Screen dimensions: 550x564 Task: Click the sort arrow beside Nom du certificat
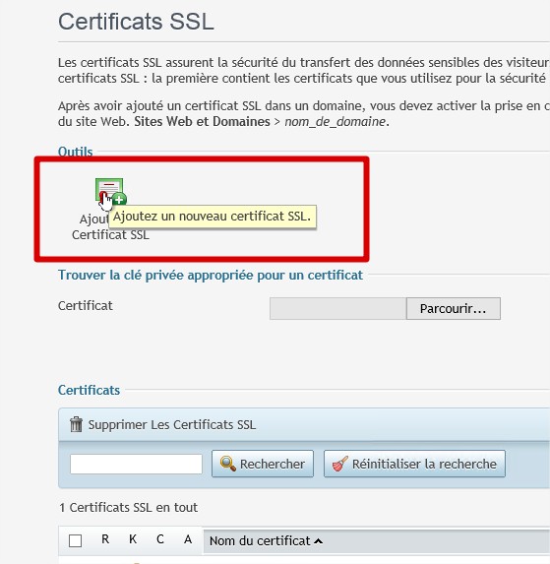tap(318, 541)
